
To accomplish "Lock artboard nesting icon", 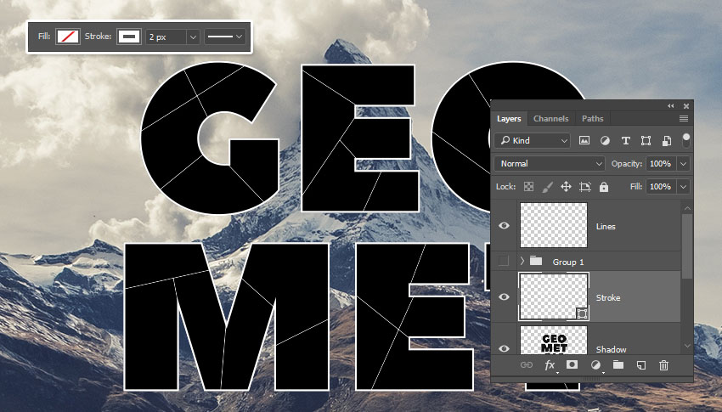I will click(584, 186).
